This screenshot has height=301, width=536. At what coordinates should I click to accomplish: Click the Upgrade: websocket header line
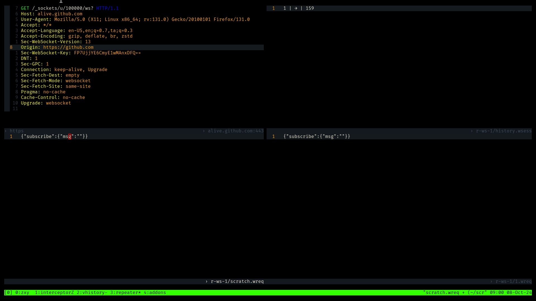[x=46, y=103]
